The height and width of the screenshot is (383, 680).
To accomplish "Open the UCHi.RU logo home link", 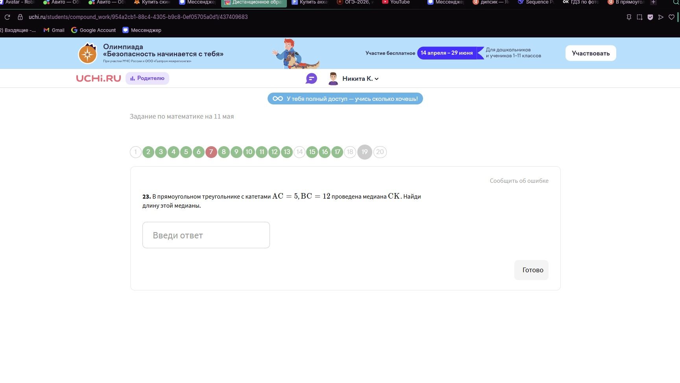I will 98,78.
